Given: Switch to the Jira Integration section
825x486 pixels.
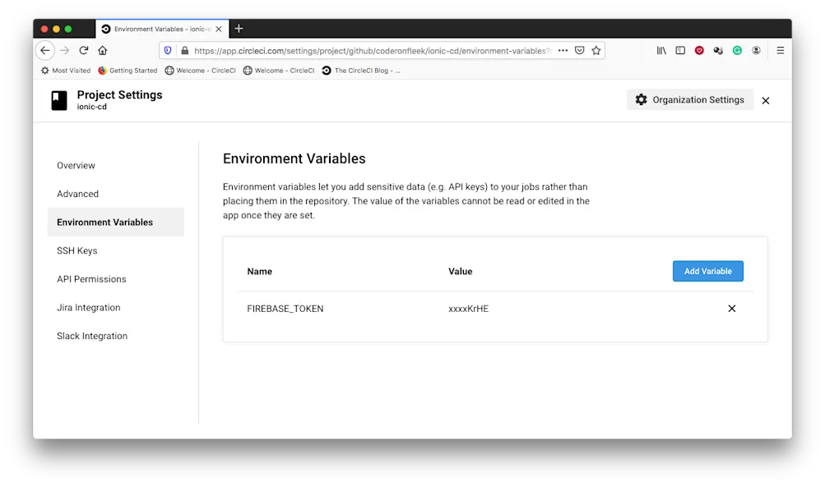Looking at the screenshot, I should (x=86, y=307).
